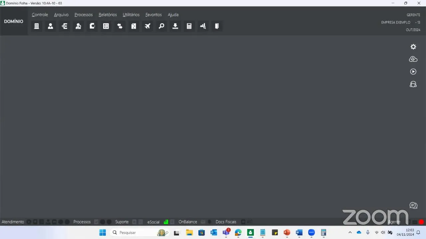Open the Ajuda menu
426x239 pixels.
pyautogui.click(x=173, y=15)
